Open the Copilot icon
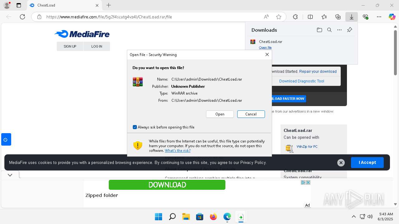This screenshot has width=399, height=224. [x=392, y=17]
